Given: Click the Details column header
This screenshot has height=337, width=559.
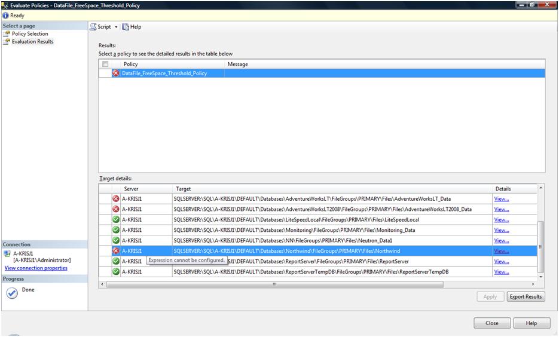Looking at the screenshot, I should click(x=503, y=189).
